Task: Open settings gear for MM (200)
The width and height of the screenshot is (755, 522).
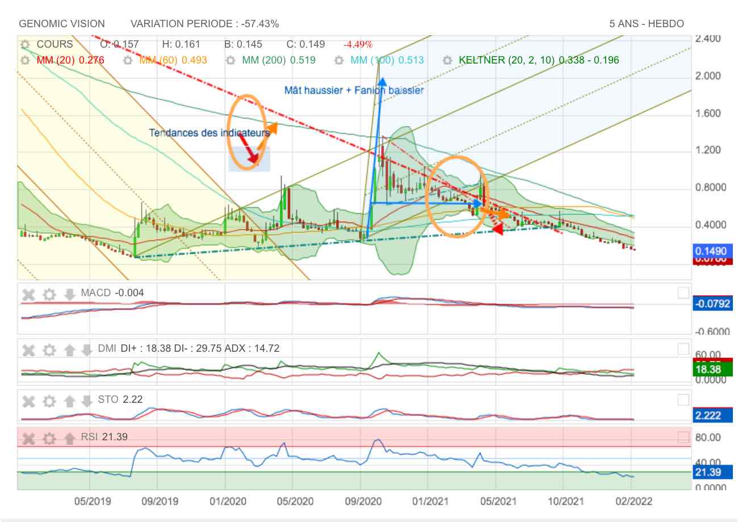Action: coord(230,60)
